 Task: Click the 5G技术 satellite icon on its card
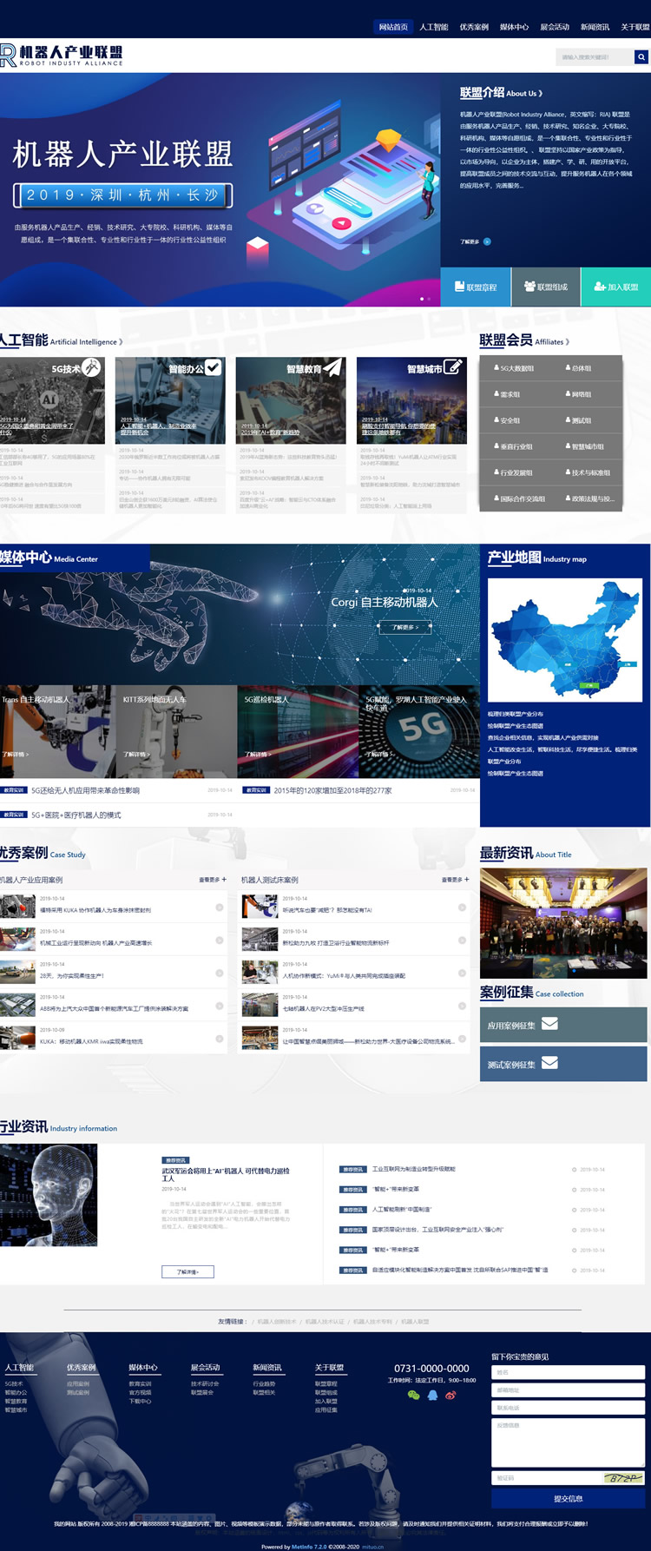click(x=91, y=367)
